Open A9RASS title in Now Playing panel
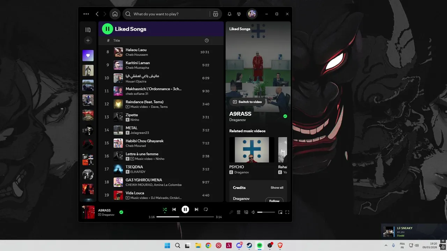The width and height of the screenshot is (447, 251). pyautogui.click(x=240, y=114)
